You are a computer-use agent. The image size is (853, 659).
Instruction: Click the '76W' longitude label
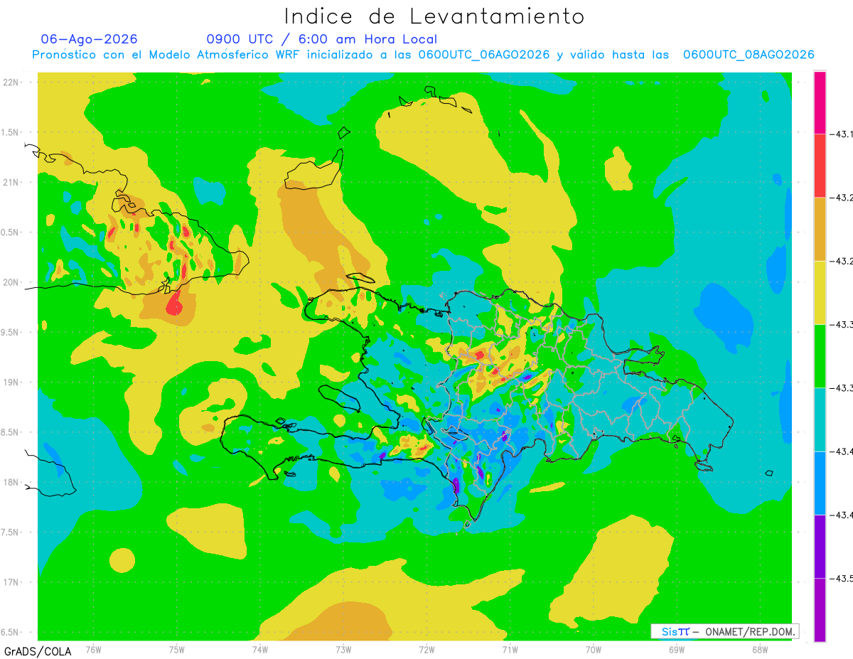(x=93, y=649)
